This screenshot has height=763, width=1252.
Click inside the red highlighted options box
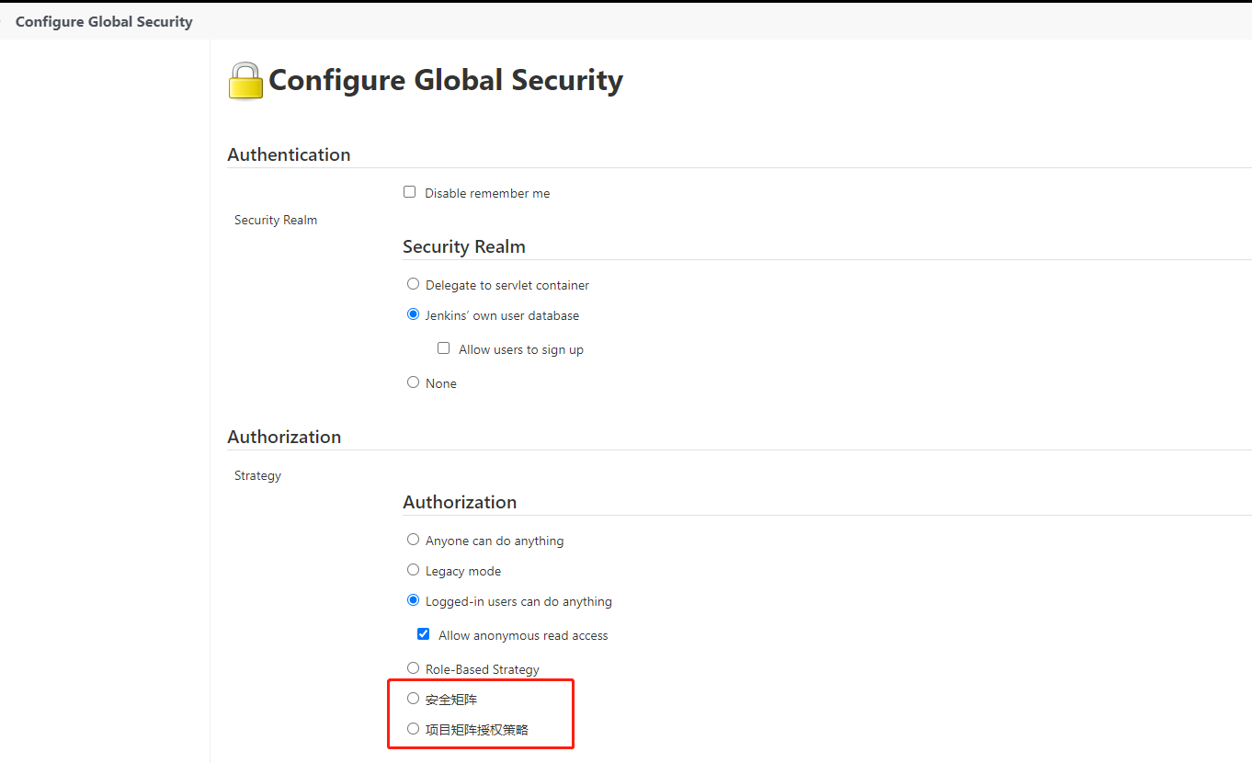481,713
